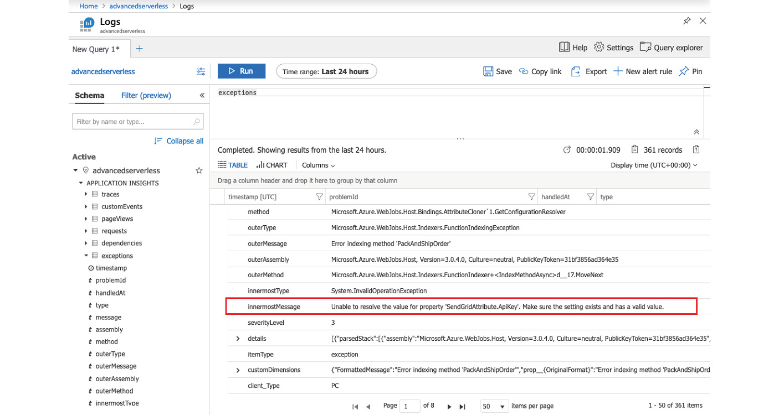Screen dimensions: 779x415
Task: Expand the dependencies table
Action: pyautogui.click(x=86, y=243)
